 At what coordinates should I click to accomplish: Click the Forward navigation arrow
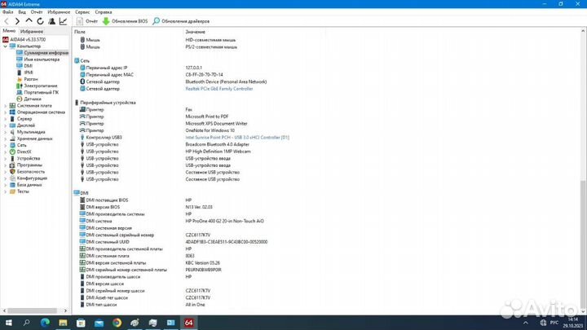pyautogui.click(x=17, y=21)
